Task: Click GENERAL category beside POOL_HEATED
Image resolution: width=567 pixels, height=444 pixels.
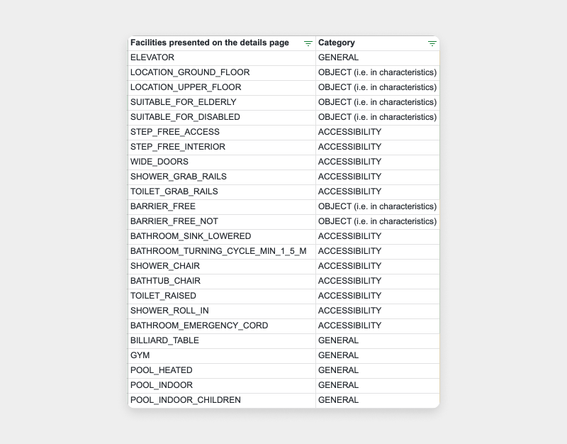Action: click(x=378, y=370)
